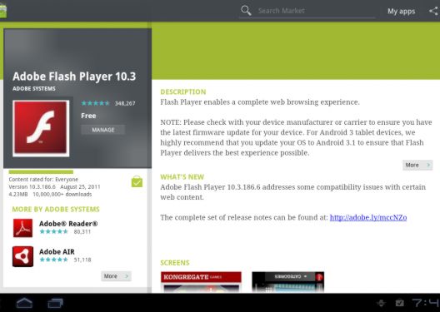Open the Adobe AIR app icon
This screenshot has height=312, width=440.
(x=22, y=256)
